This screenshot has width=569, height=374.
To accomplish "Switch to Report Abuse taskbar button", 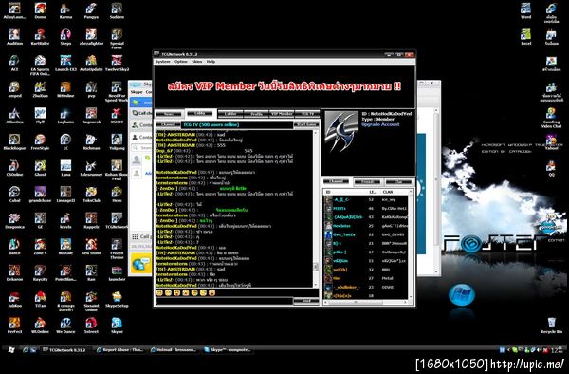I will [x=119, y=350].
